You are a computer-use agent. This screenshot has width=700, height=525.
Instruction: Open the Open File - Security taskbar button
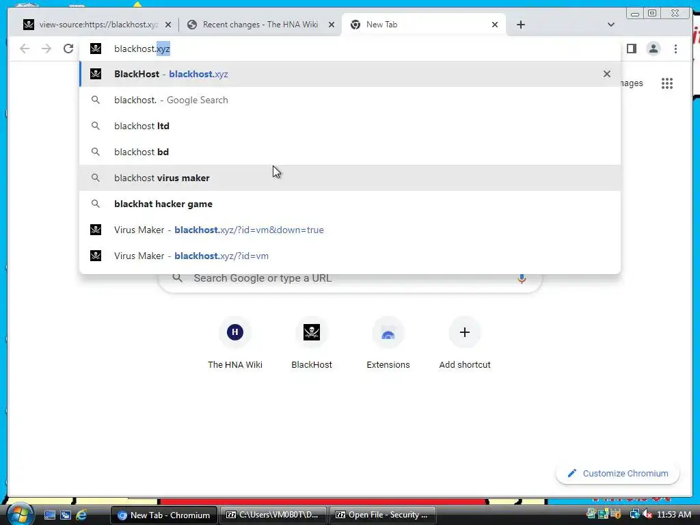(x=383, y=515)
